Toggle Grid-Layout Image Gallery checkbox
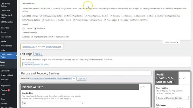Image resolution: width=193 pixels, height=108 pixels. pos(41,16)
